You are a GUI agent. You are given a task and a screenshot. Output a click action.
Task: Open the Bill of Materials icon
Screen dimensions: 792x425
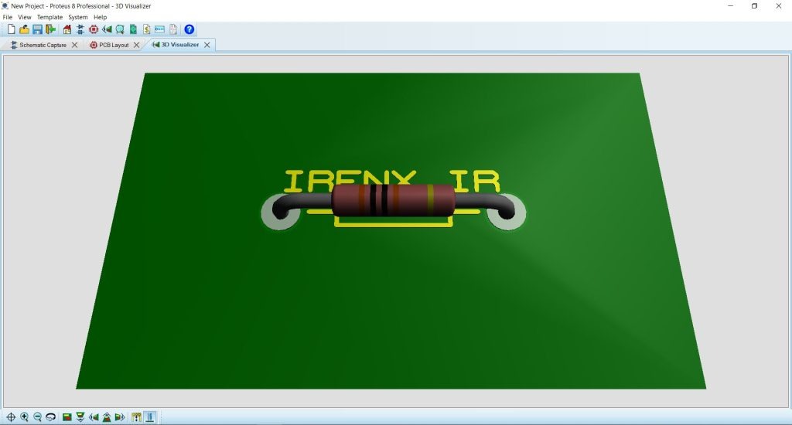pyautogui.click(x=146, y=29)
